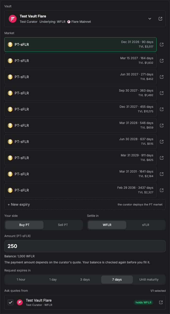Click 'the curator deploys the PT market' text
Viewport: 170px width, 314px height.
pyautogui.click(x=140, y=204)
